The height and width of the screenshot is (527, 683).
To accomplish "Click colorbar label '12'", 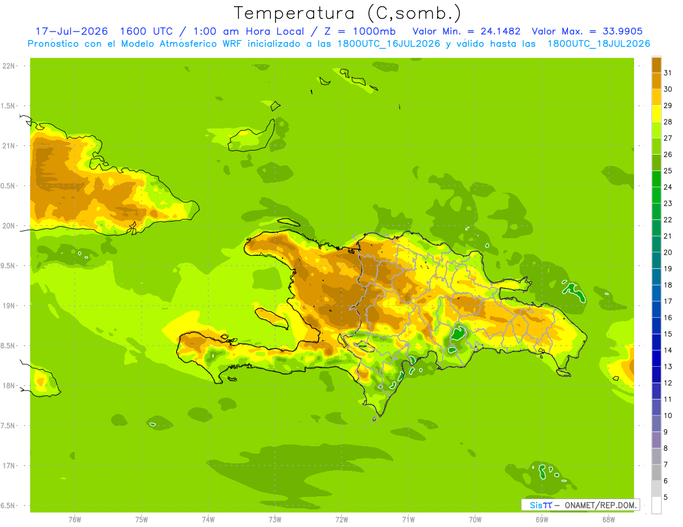I will coord(668,383).
